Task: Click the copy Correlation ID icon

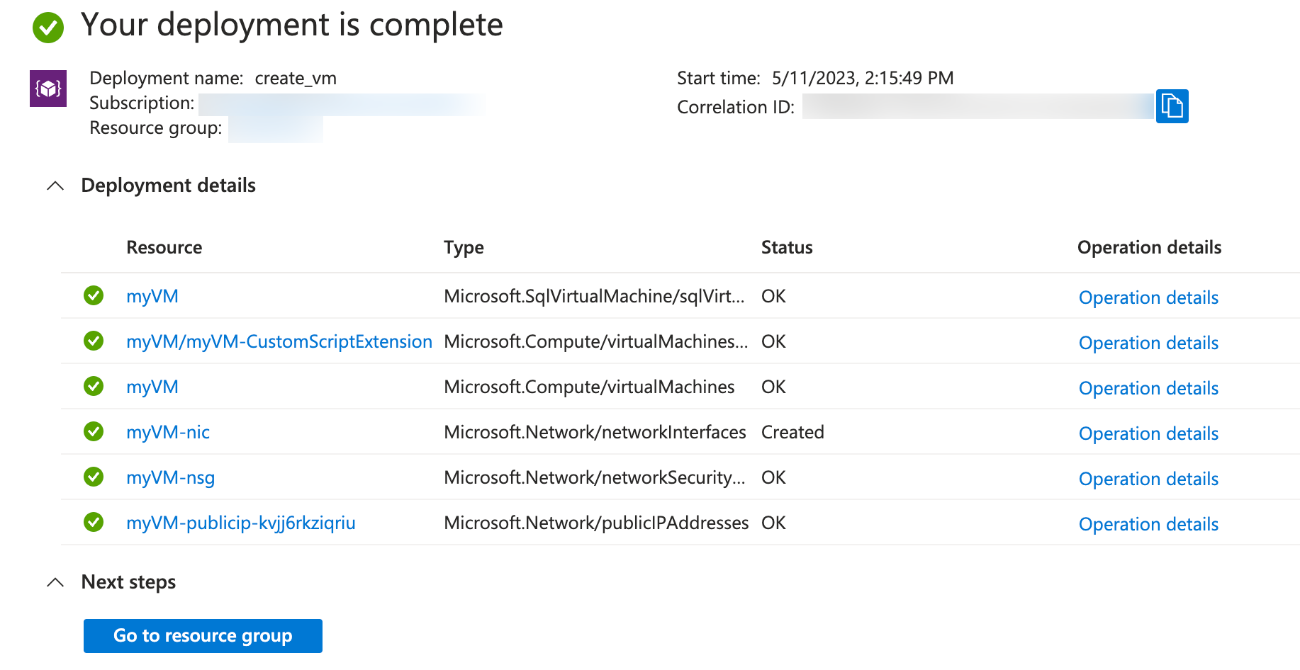Action: coord(1172,106)
